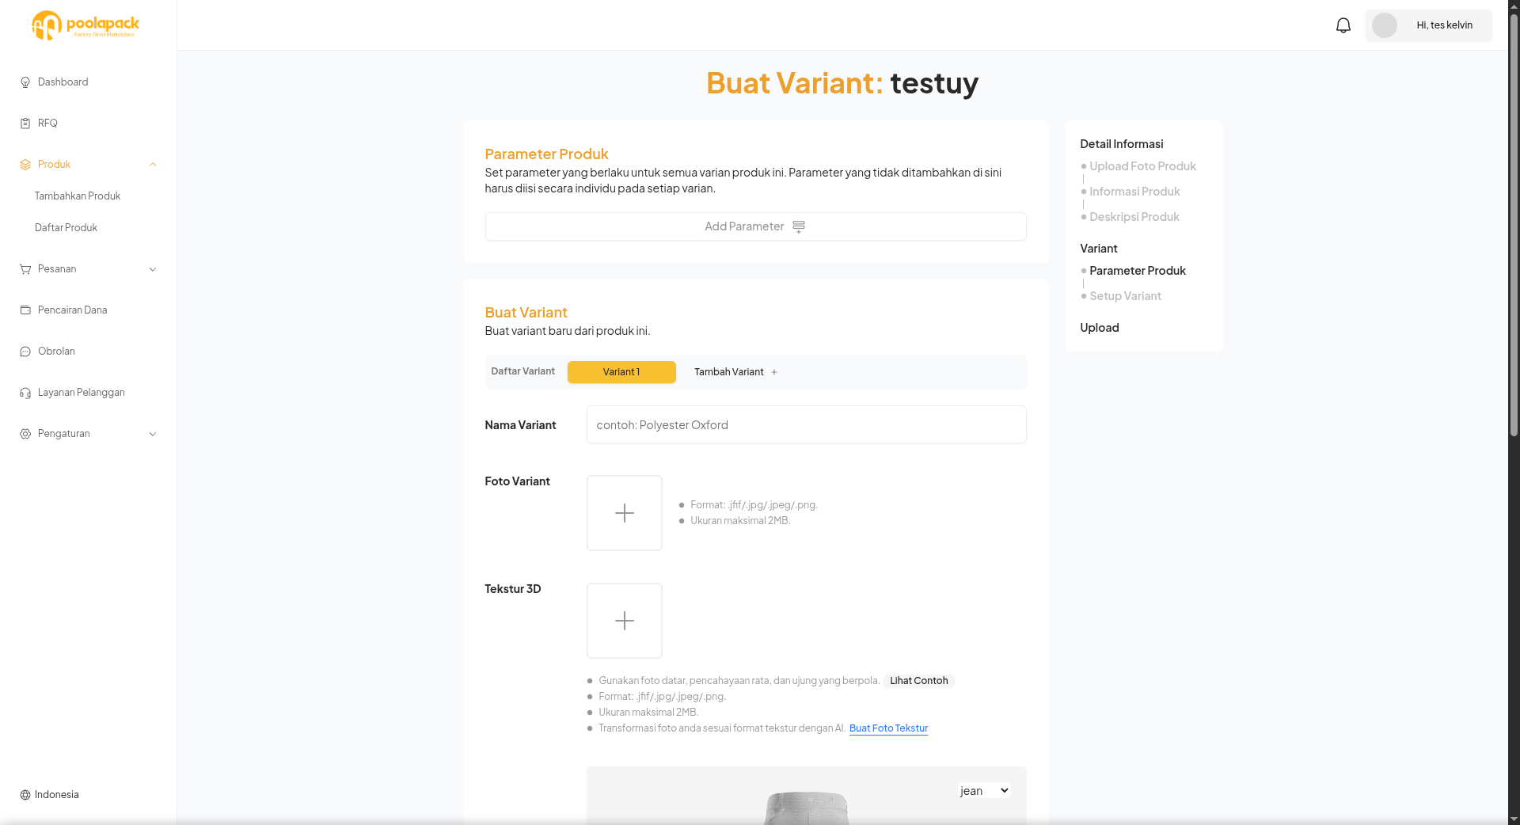This screenshot has height=825, width=1520.
Task: Click the Daftar Variant label
Action: (522, 371)
